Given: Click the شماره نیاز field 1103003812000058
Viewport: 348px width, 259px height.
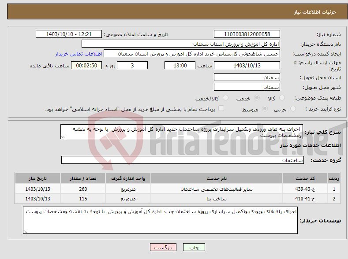Looking at the screenshot, I should coord(247,34).
